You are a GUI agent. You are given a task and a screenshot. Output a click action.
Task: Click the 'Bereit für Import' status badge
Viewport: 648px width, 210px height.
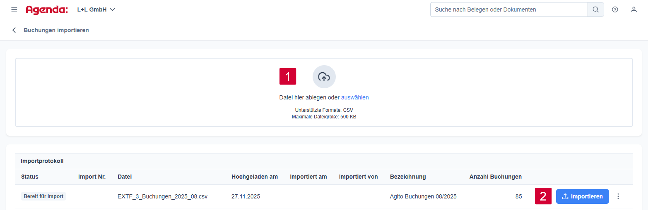click(x=43, y=196)
